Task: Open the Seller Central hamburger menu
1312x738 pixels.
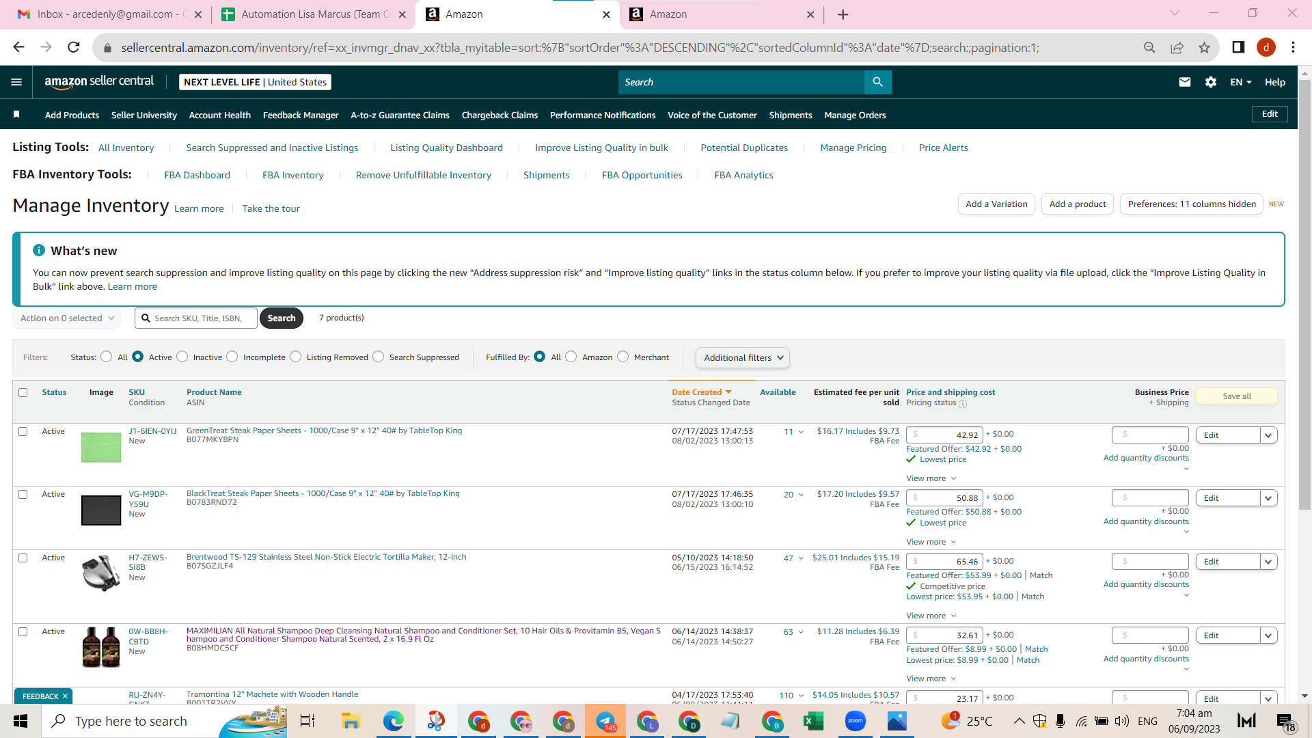Action: coord(16,82)
